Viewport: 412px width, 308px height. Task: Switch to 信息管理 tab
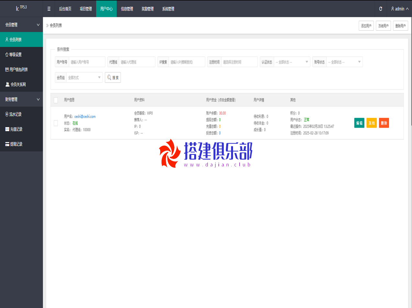point(127,9)
